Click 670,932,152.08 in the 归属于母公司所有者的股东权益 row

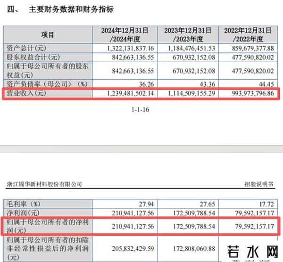[194, 71]
